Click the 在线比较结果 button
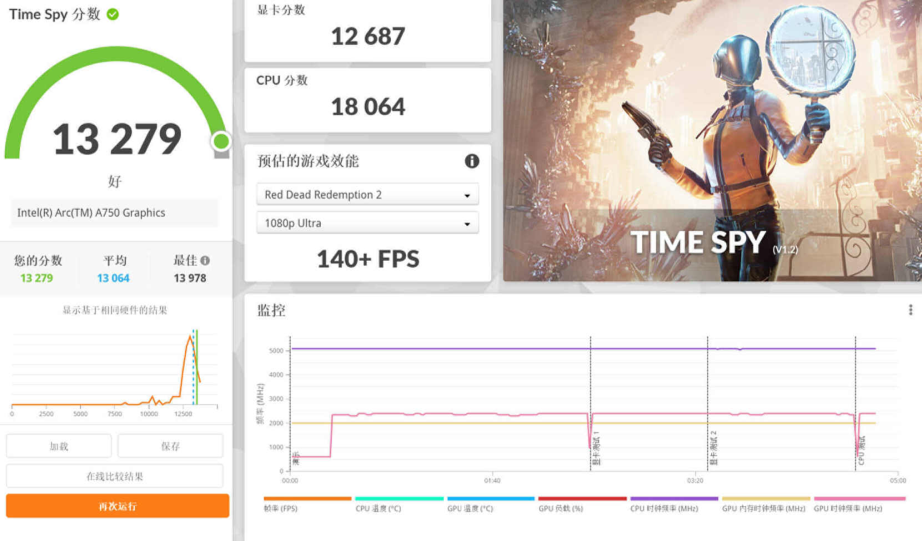The width and height of the screenshot is (922, 541). click(x=115, y=476)
